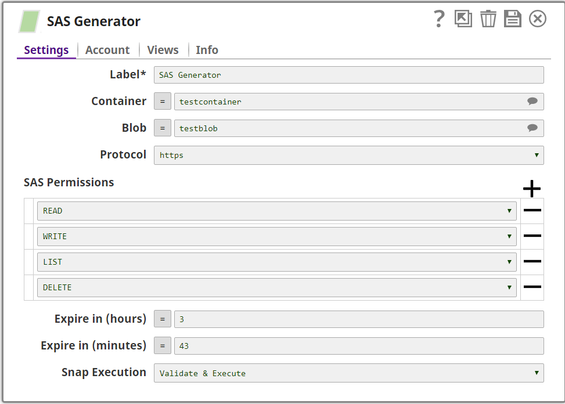Switch to the Account tab
The image size is (565, 404).
click(x=107, y=50)
